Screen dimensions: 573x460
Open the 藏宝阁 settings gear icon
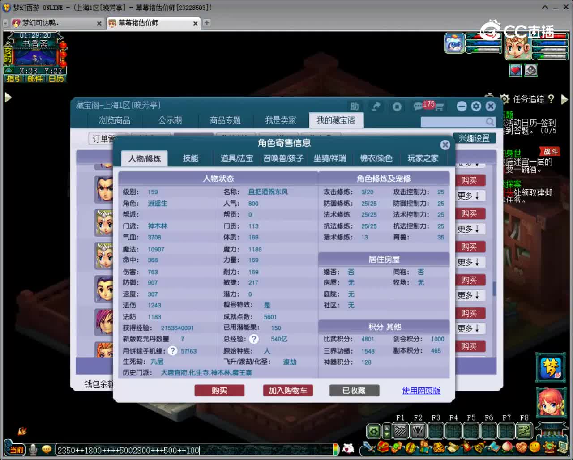tap(476, 106)
